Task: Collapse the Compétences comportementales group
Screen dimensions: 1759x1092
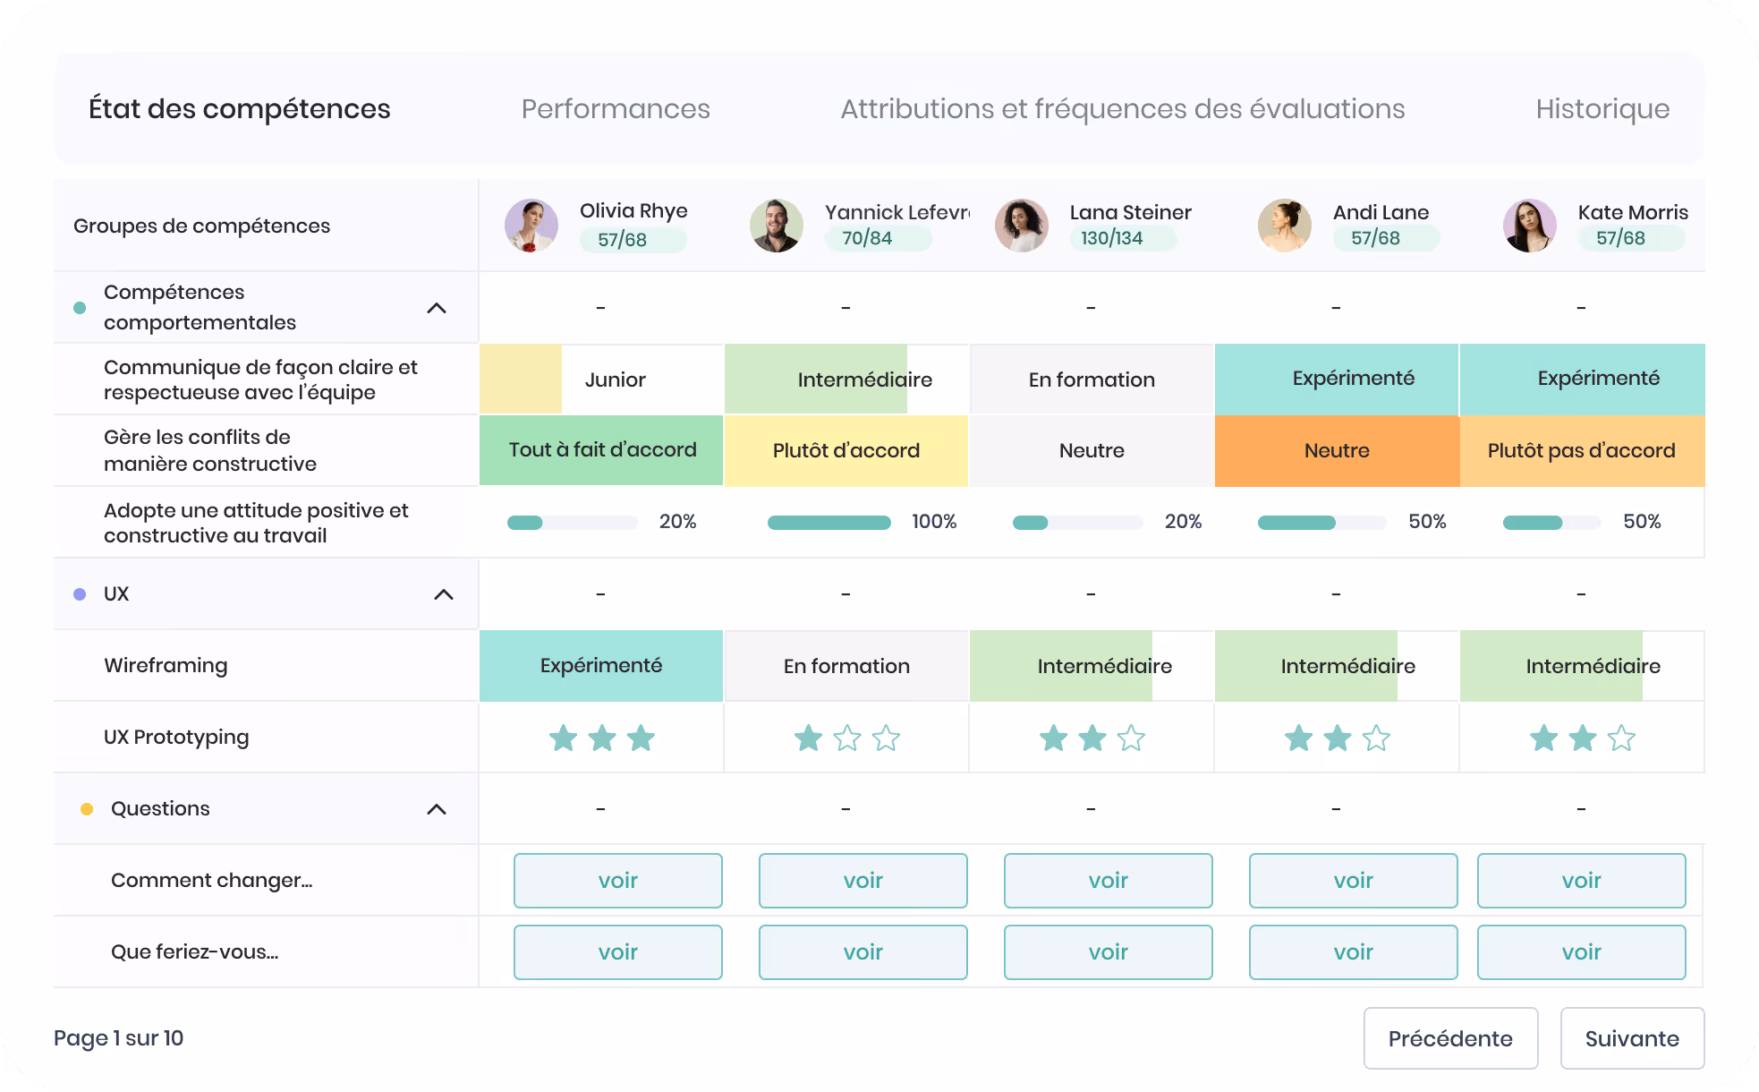Action: (437, 308)
